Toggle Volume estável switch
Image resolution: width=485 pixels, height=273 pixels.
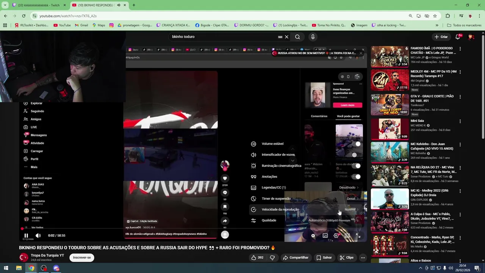(355, 144)
